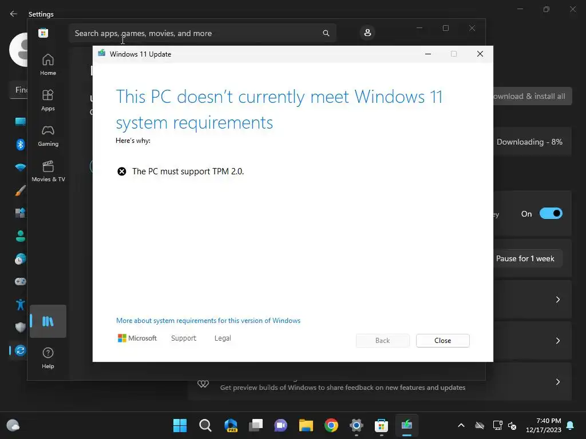Open Movies & TV in Microsoft Store
Screen dimensions: 586x439
click(48, 171)
